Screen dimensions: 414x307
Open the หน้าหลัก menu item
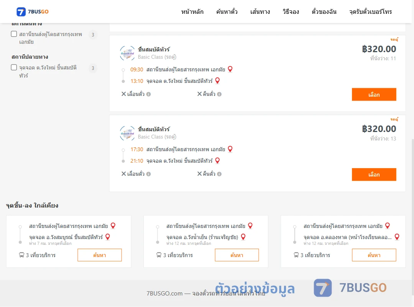[x=192, y=12]
